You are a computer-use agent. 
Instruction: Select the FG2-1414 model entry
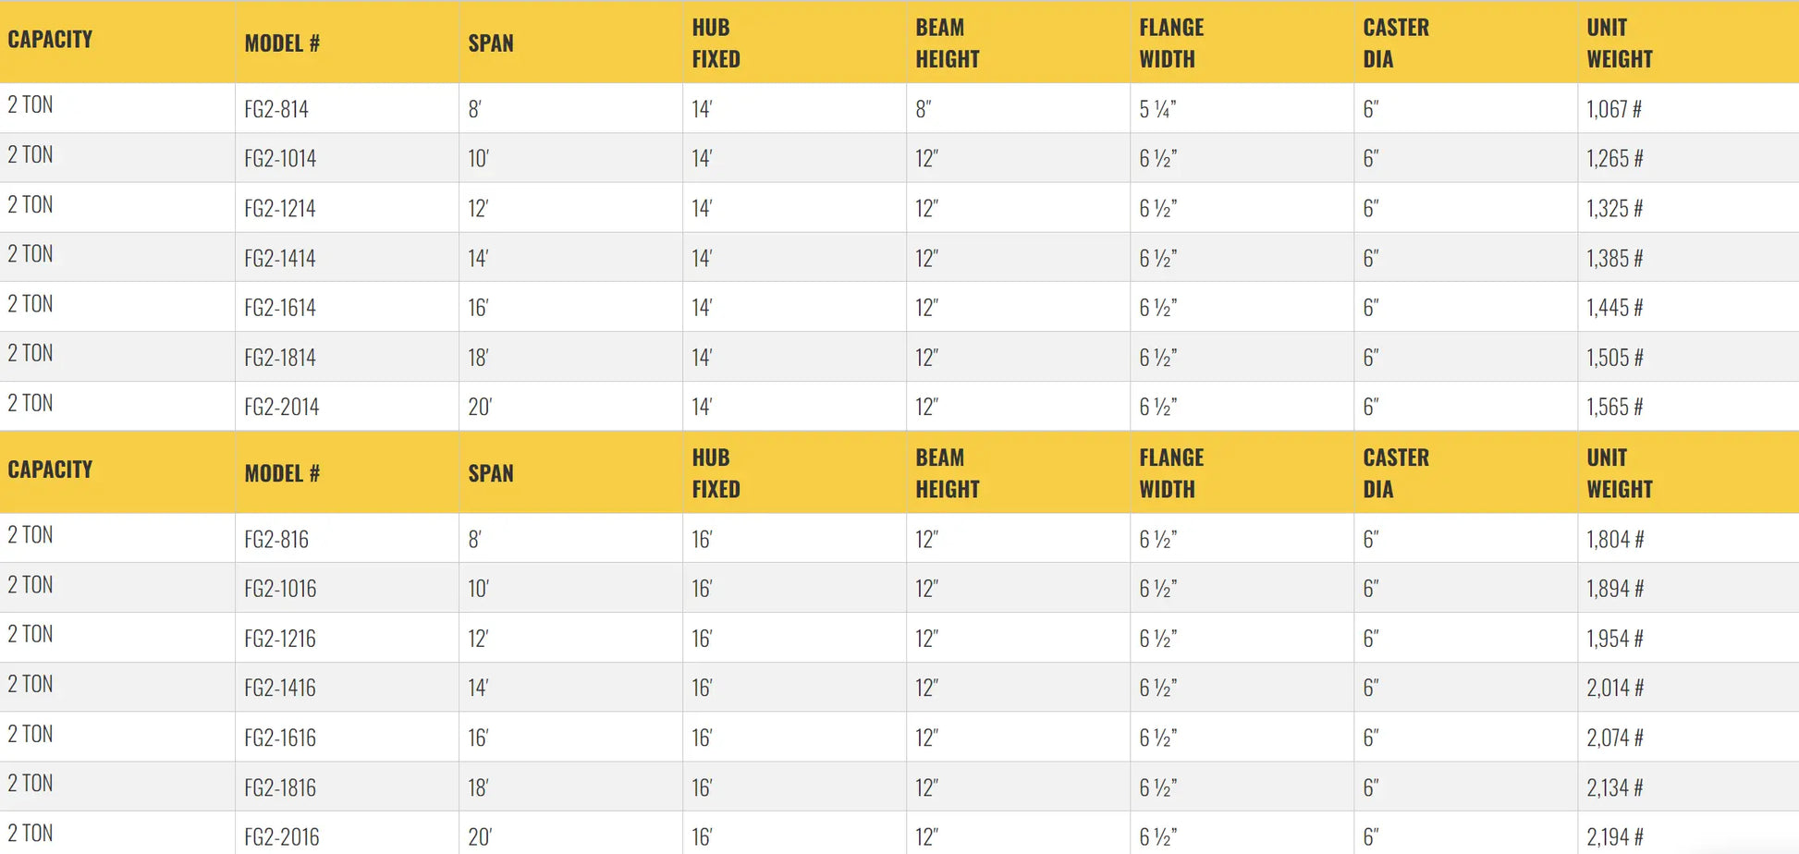tap(280, 259)
